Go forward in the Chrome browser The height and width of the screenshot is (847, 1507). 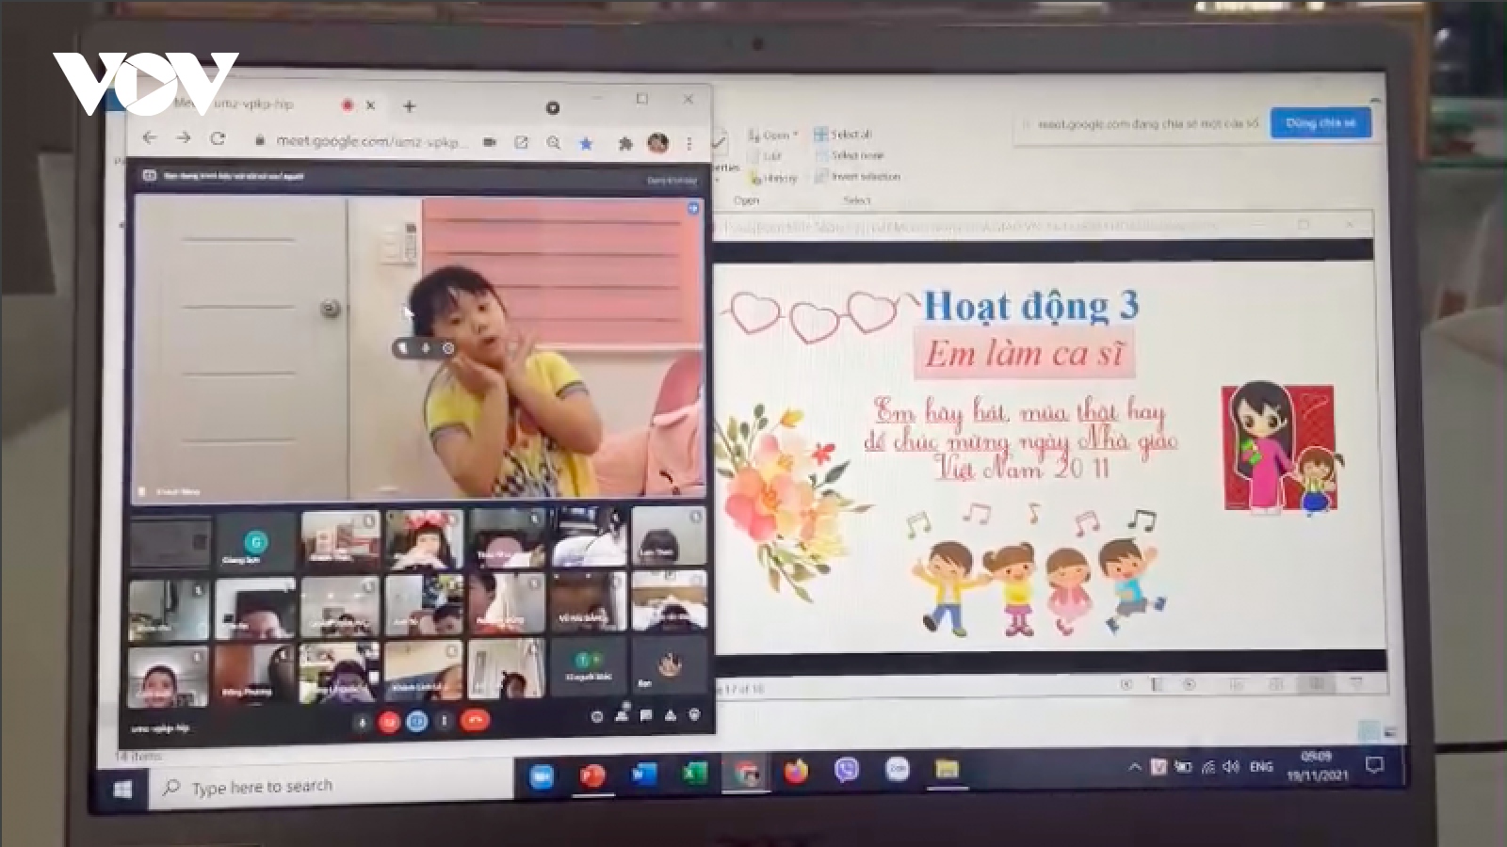coord(184,138)
